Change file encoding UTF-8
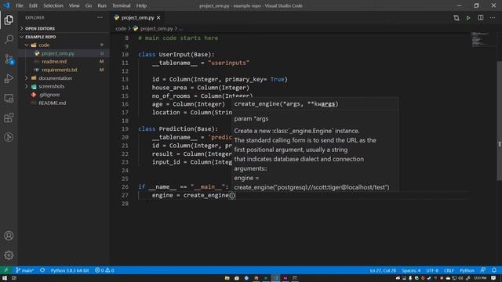The image size is (502, 282). click(x=432, y=270)
